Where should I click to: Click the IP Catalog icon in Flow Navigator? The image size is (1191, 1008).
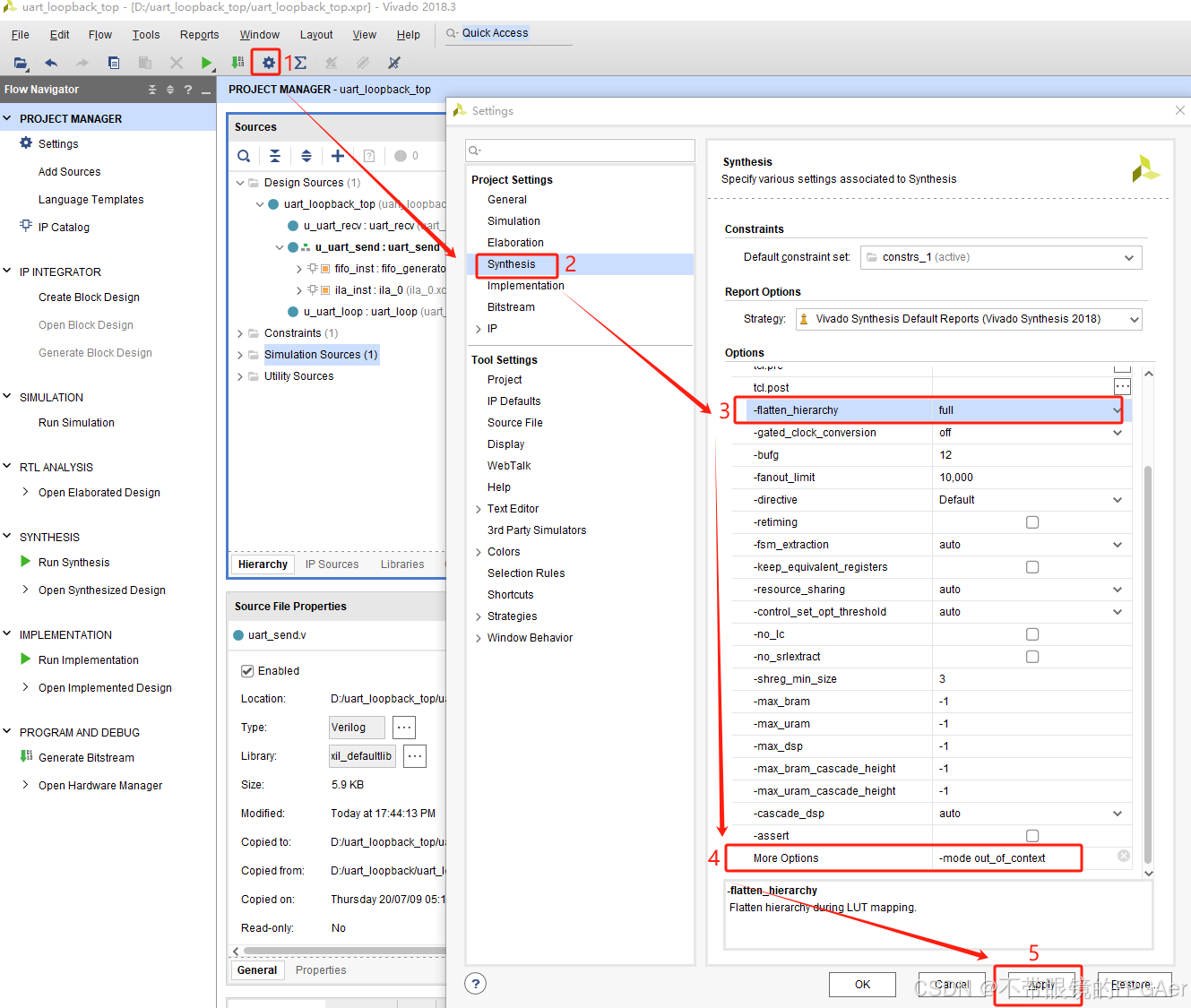(26, 226)
